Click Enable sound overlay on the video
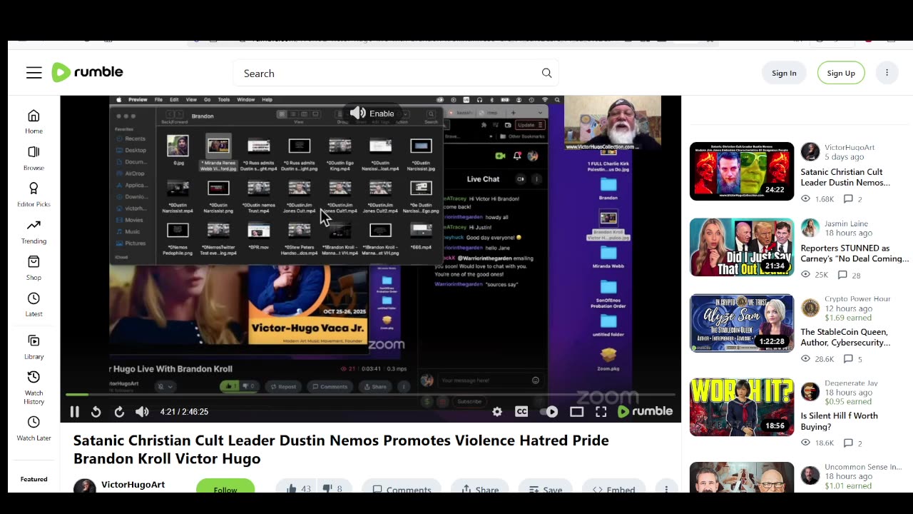Image resolution: width=913 pixels, height=514 pixels. click(x=372, y=113)
